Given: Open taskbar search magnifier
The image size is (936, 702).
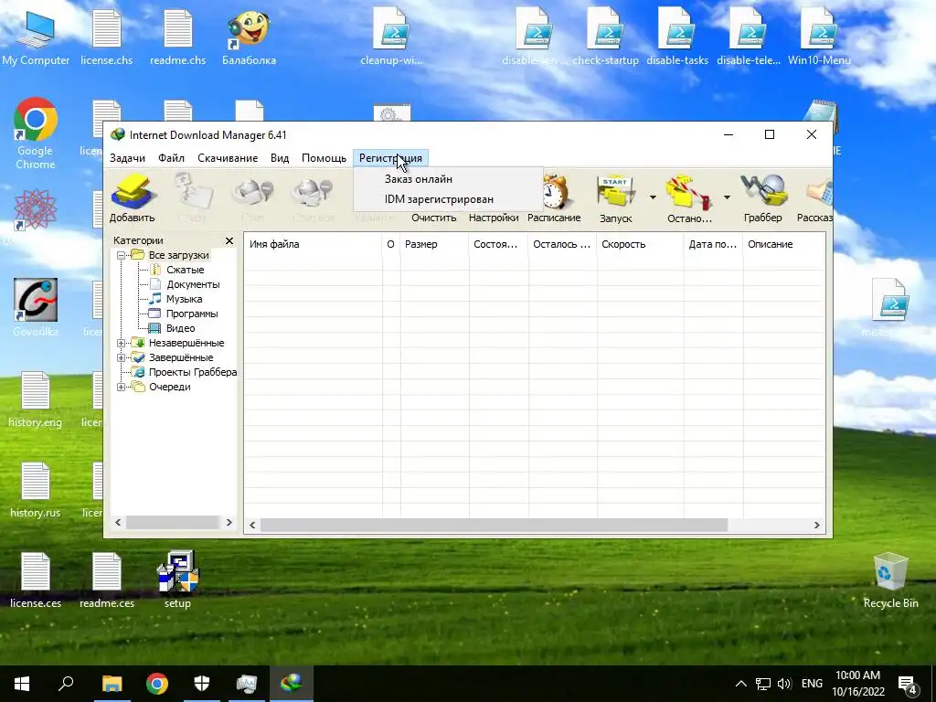Looking at the screenshot, I should (x=66, y=684).
